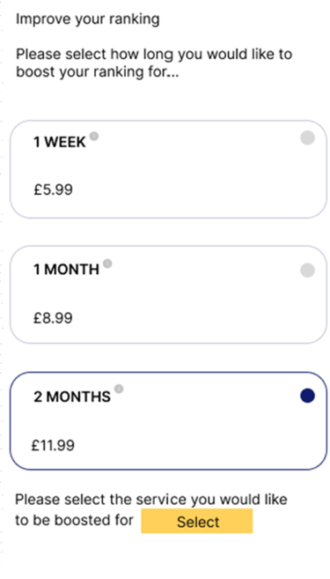Select the 1 WEEK radio button

(x=307, y=138)
